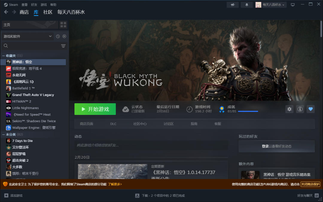323x202 pixels.
Task: Open 客服 link
Action: [x=218, y=124]
